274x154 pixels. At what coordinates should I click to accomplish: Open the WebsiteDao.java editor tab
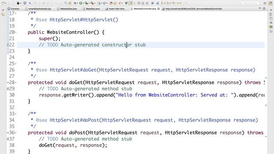point(67,9)
